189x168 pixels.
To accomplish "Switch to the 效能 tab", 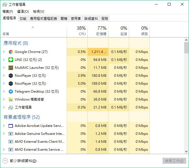I will pyautogui.click(x=23, y=18).
